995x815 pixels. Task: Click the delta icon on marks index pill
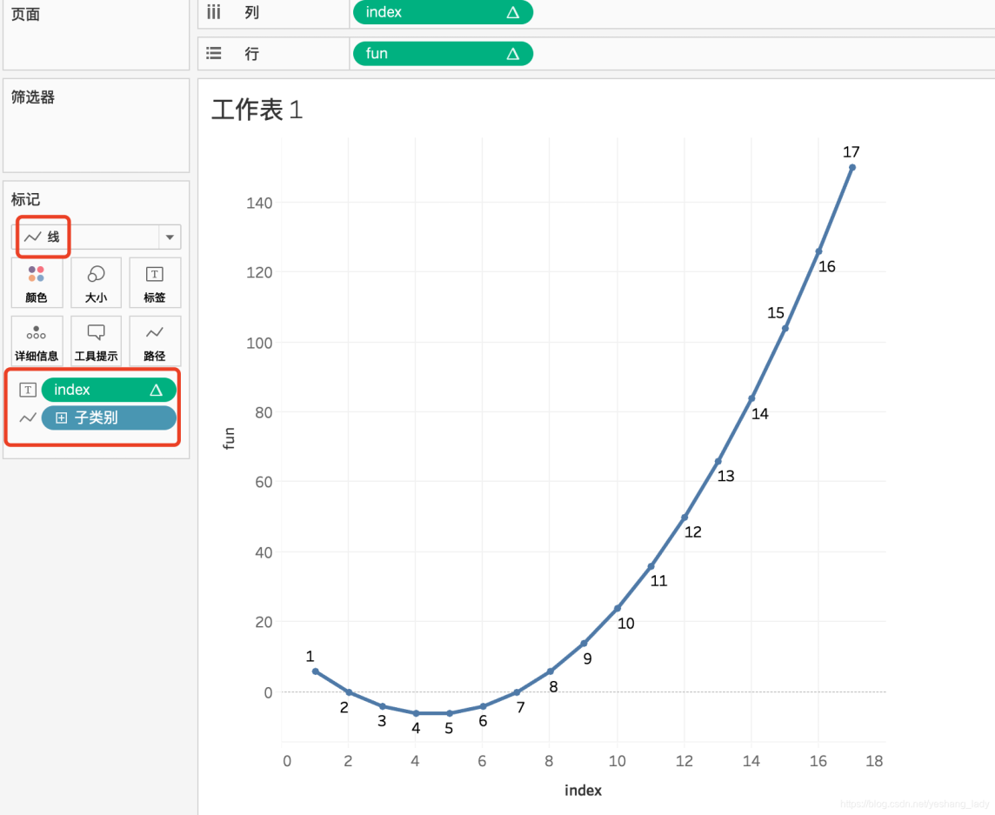coord(156,390)
